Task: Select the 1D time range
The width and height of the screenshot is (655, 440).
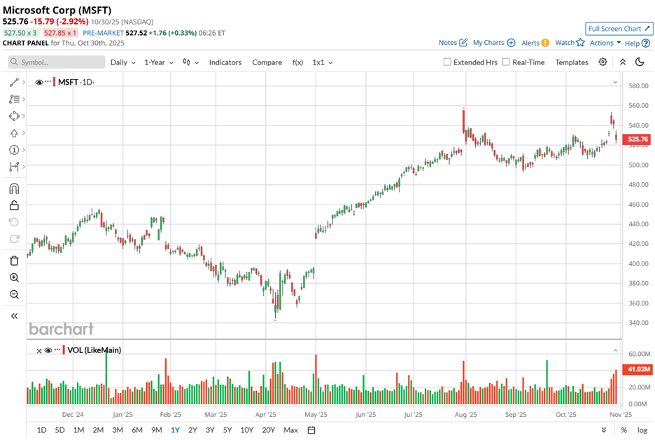Action: click(x=41, y=430)
